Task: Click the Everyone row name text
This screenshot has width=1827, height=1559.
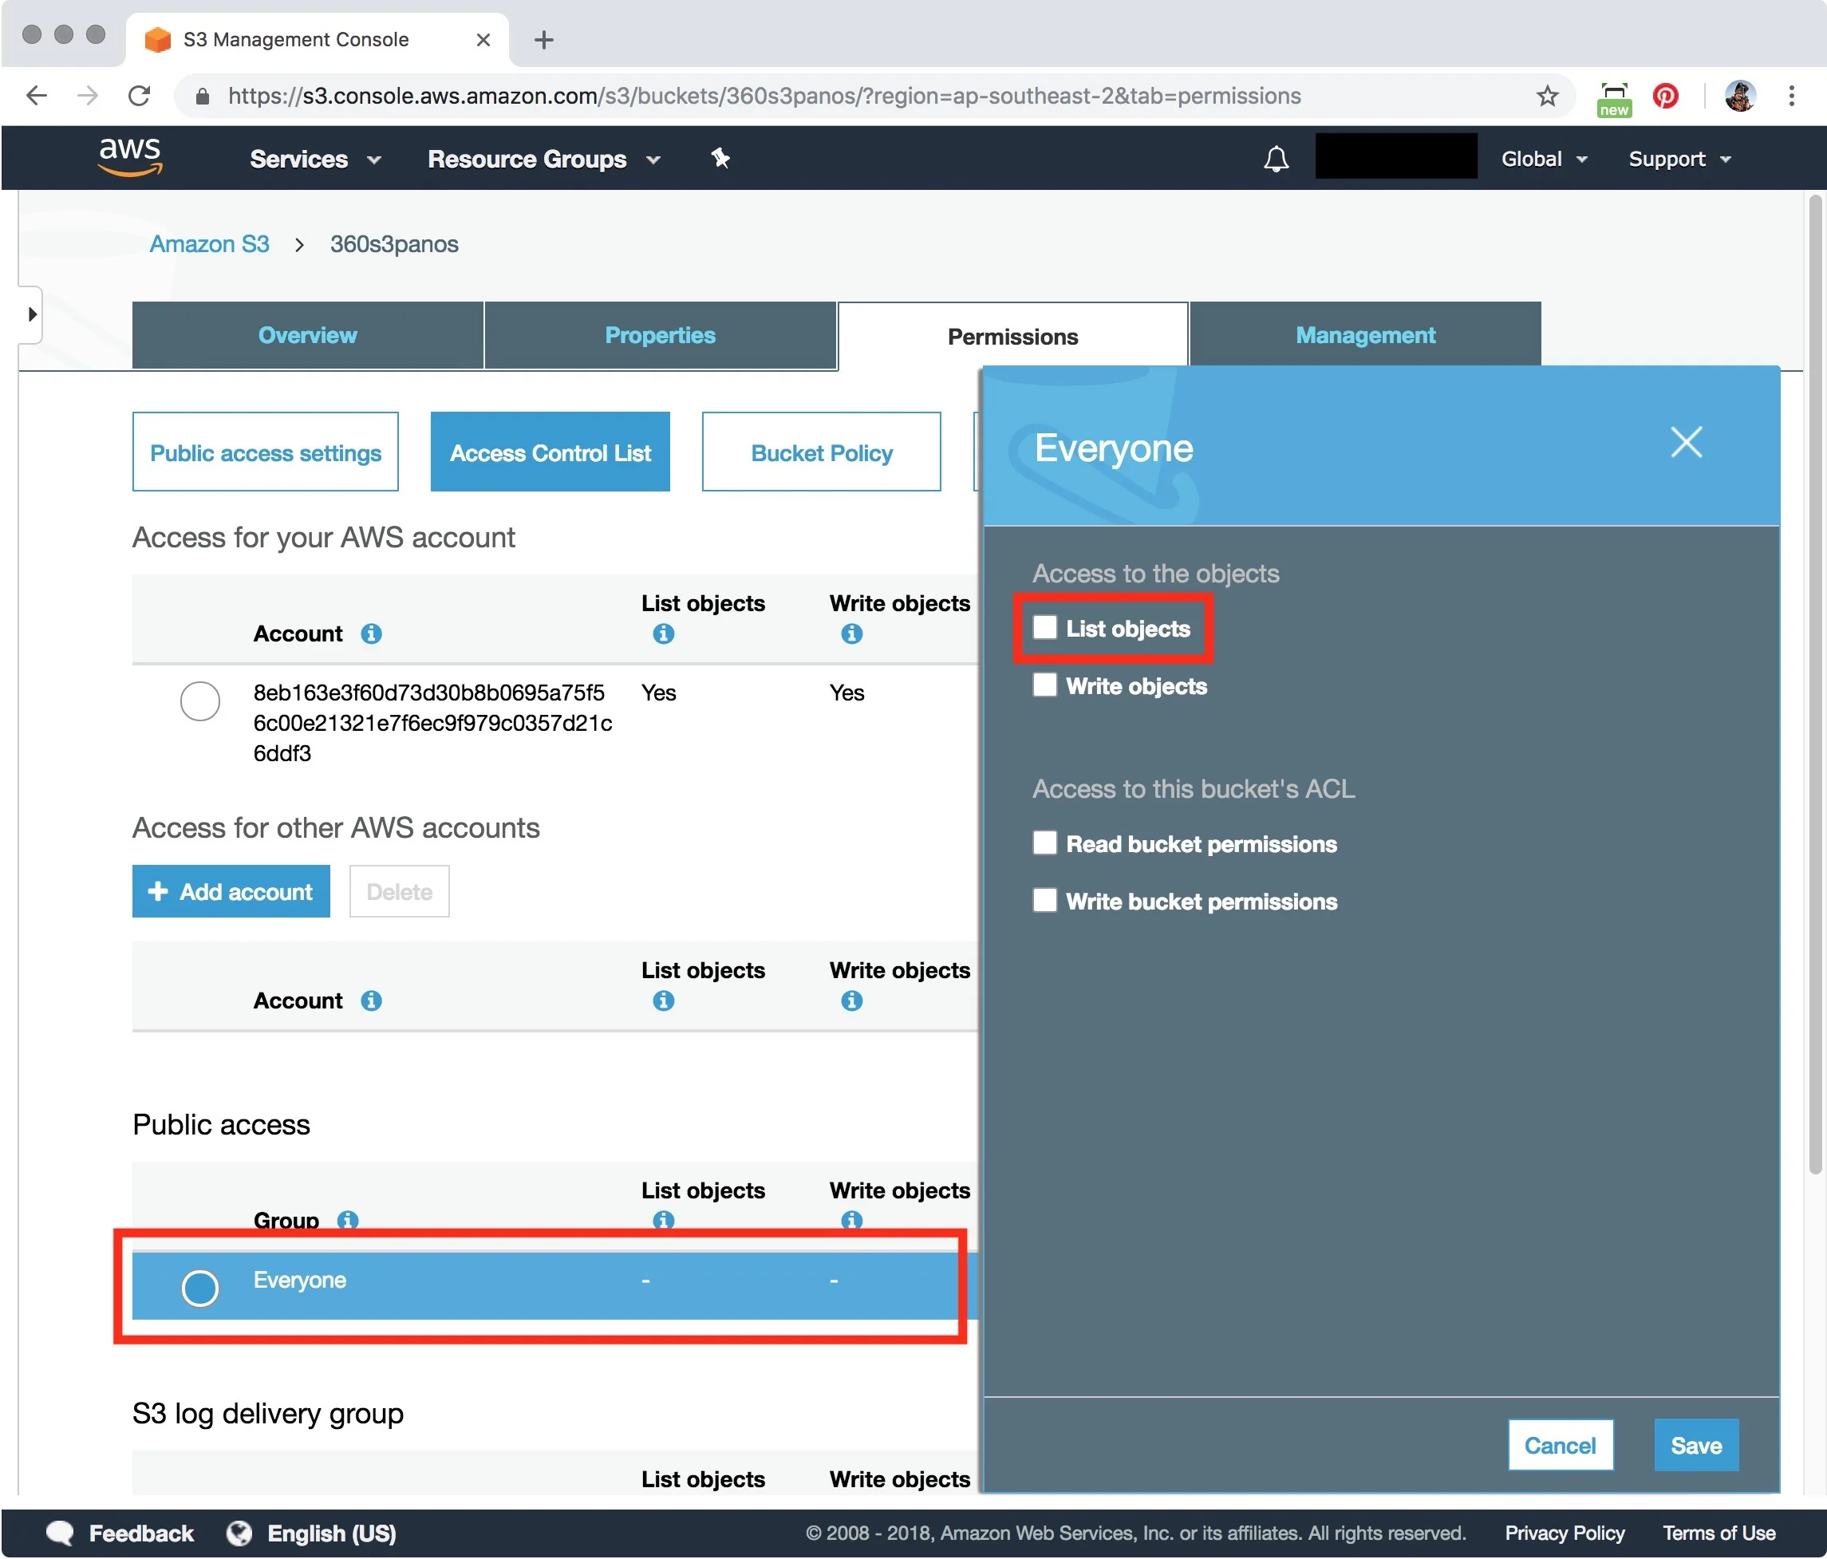Action: pyautogui.click(x=300, y=1280)
